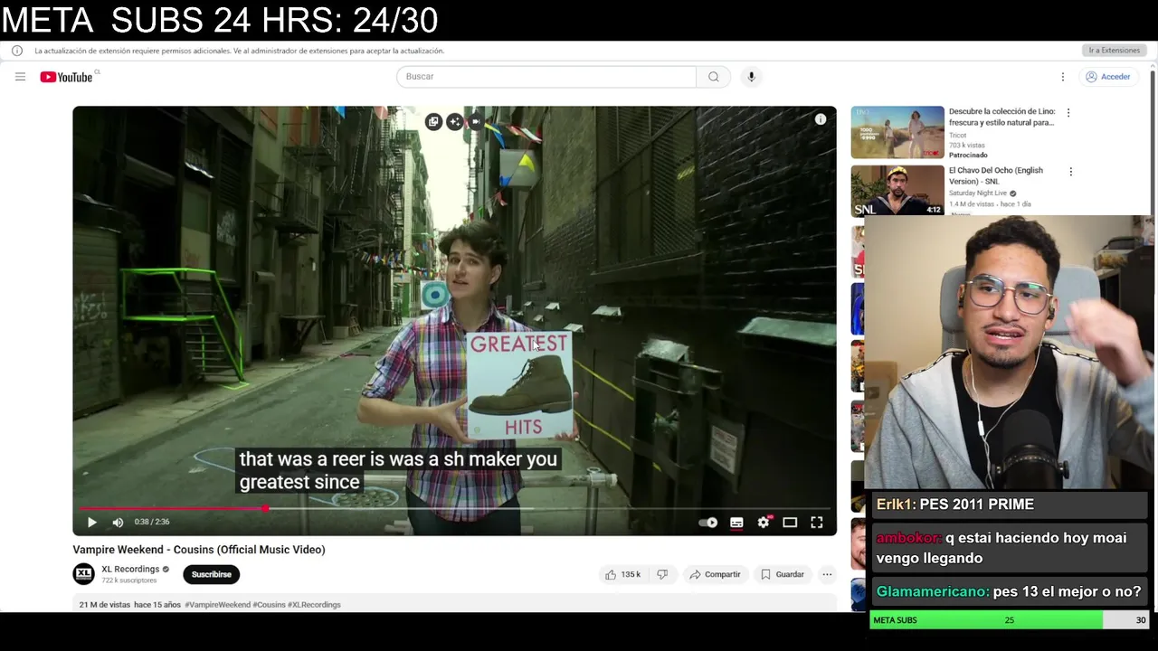The image size is (1158, 651).
Task: Like the video with 135 k thumbs-up
Action: (x=623, y=574)
